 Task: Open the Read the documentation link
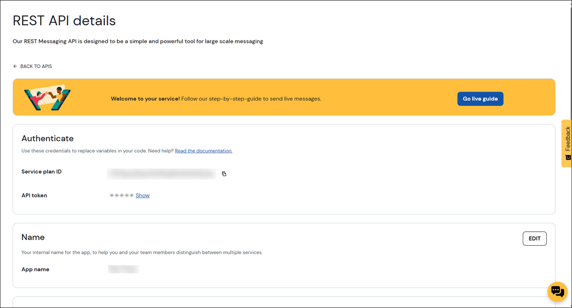click(203, 151)
